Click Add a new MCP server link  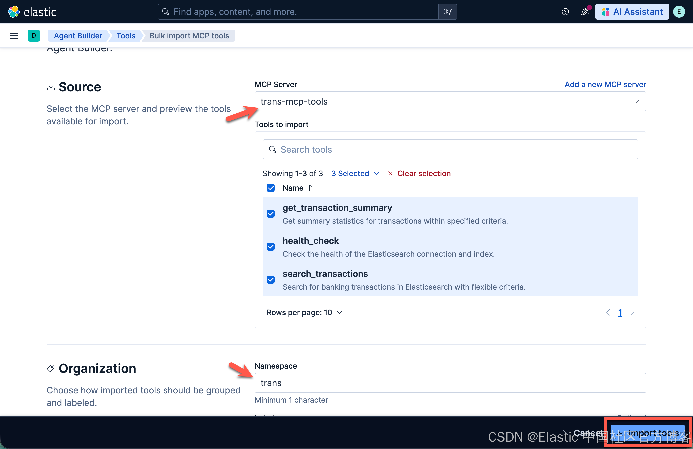[605, 84]
